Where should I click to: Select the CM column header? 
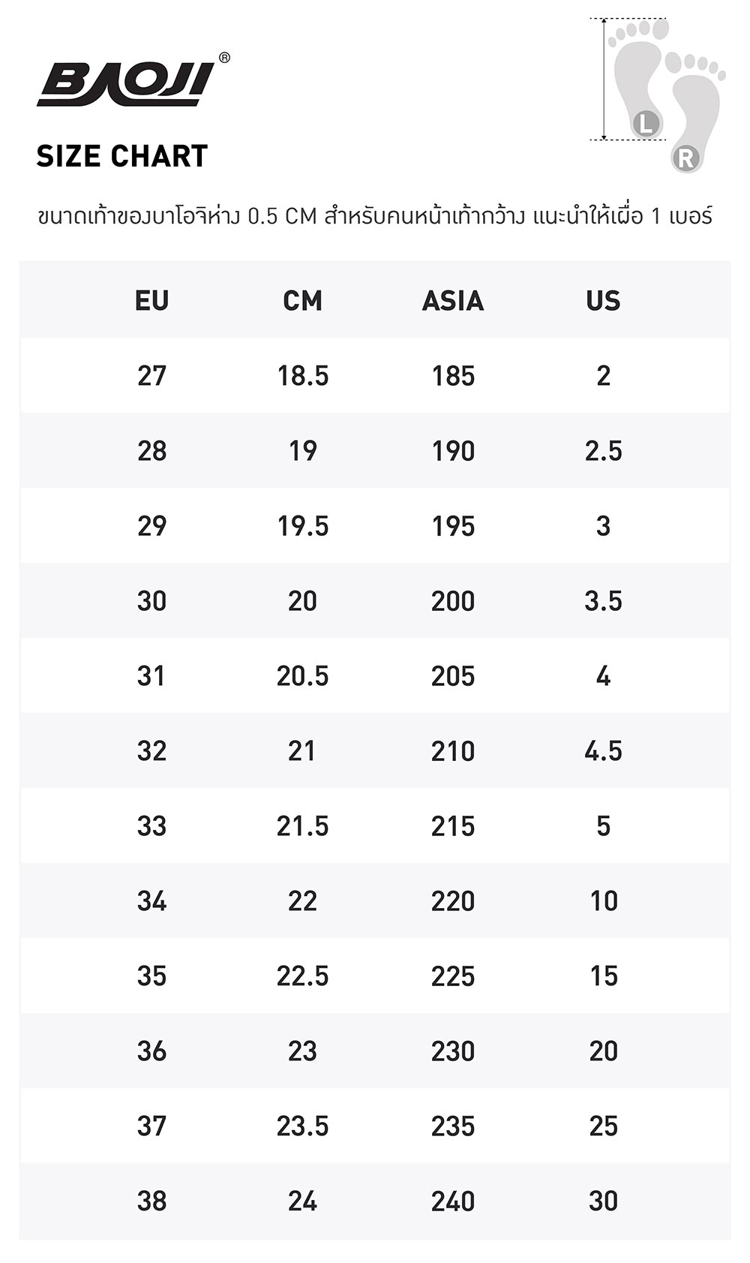pos(302,300)
